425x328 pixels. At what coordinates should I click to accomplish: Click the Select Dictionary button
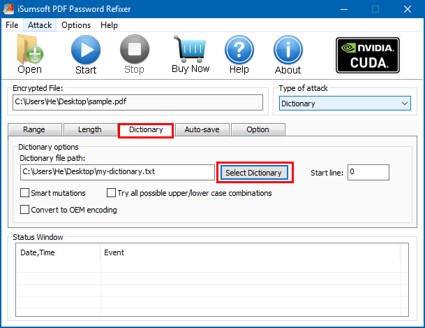(x=254, y=173)
